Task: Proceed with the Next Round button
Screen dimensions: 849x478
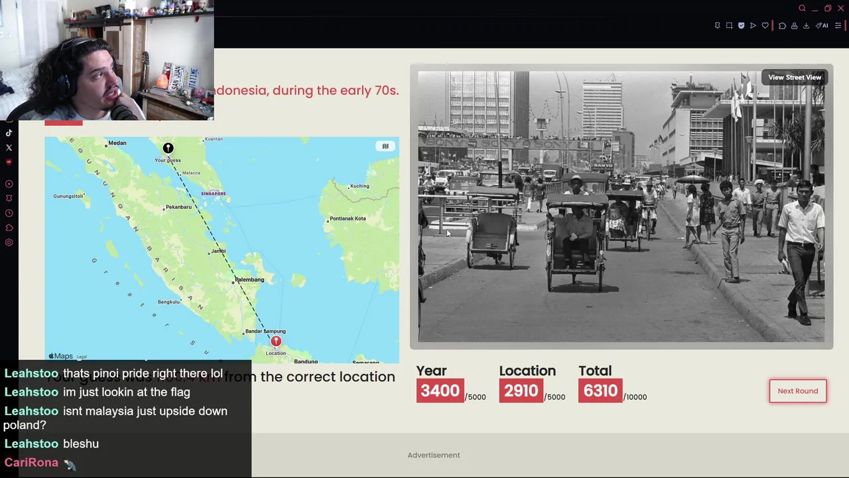Action: coord(798,391)
